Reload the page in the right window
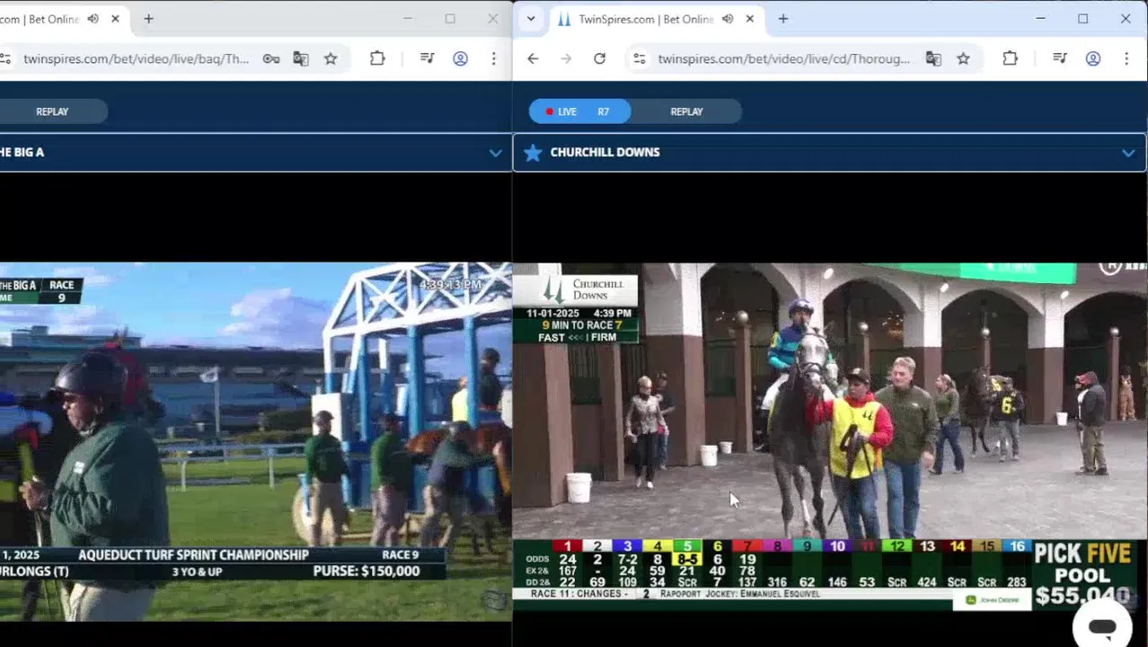The width and height of the screenshot is (1148, 647). pos(599,58)
